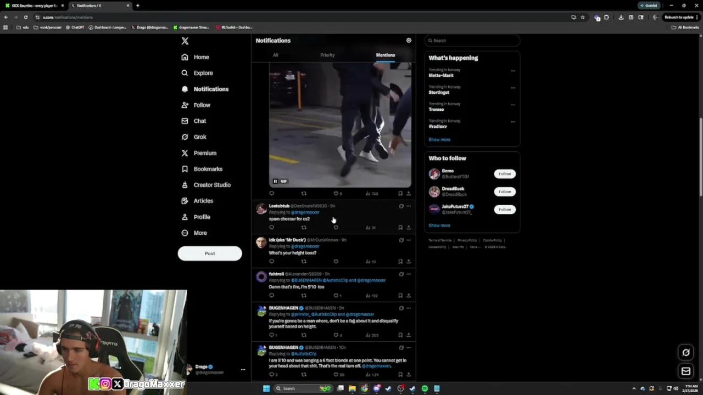Share the GIF post
The width and height of the screenshot is (703, 395).
click(409, 193)
